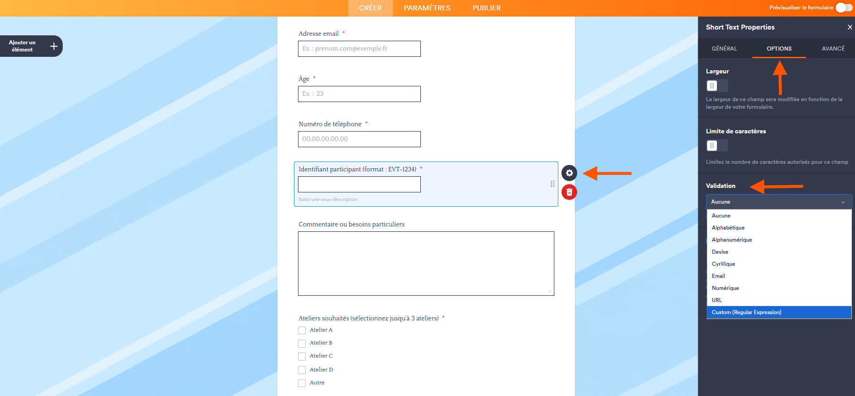Click the Numéro de téléphone input field

point(359,139)
